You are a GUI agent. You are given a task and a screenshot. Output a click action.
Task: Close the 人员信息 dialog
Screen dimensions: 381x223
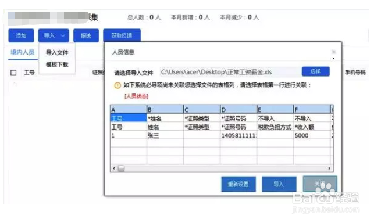pyautogui.click(x=334, y=52)
